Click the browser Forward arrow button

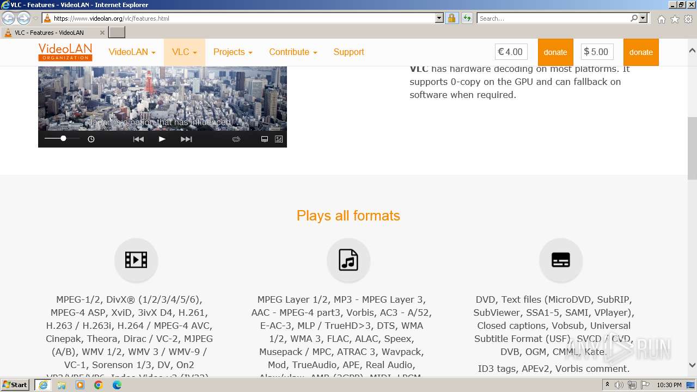[23, 18]
